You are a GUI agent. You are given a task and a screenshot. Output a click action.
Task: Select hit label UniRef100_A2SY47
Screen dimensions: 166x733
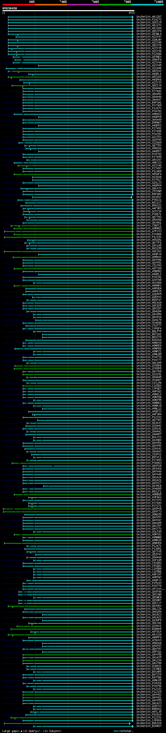click(x=149, y=37)
